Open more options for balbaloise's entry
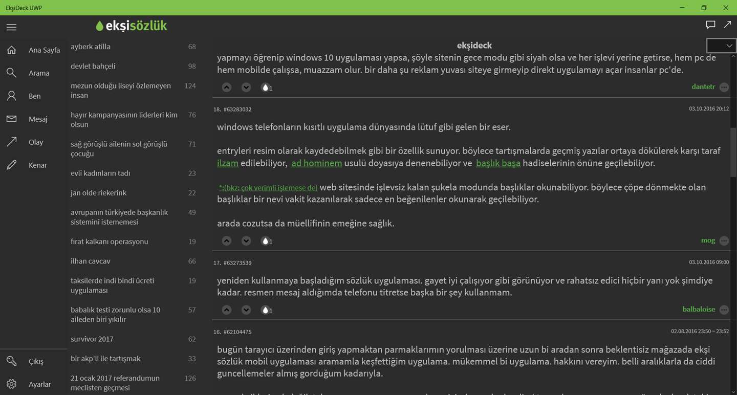 724,310
